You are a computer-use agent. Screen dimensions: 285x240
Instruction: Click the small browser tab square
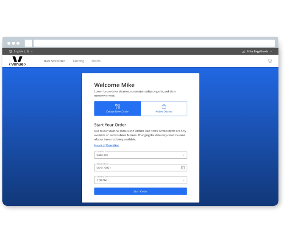[x=28, y=43]
